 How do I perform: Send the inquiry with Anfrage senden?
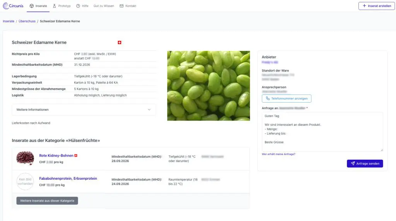point(365,164)
